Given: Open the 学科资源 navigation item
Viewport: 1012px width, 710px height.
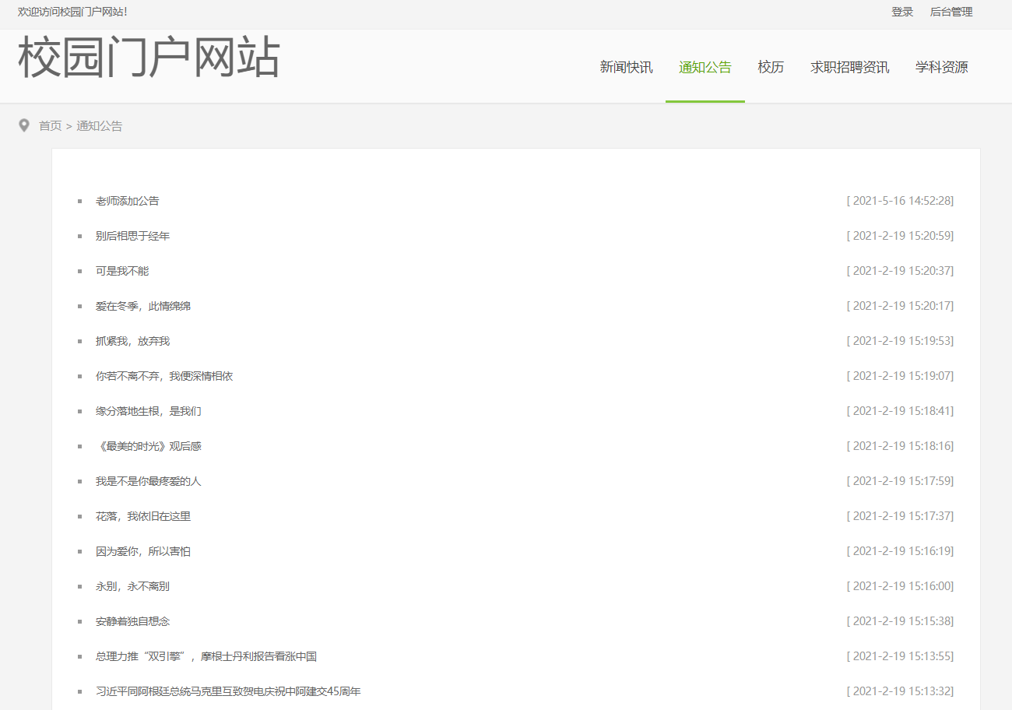Looking at the screenshot, I should 941,68.
